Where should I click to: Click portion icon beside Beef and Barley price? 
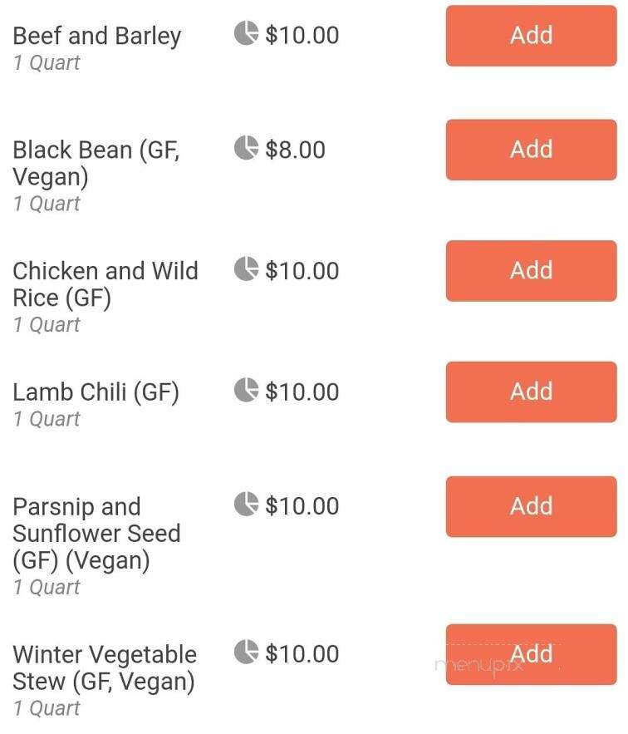click(x=246, y=33)
